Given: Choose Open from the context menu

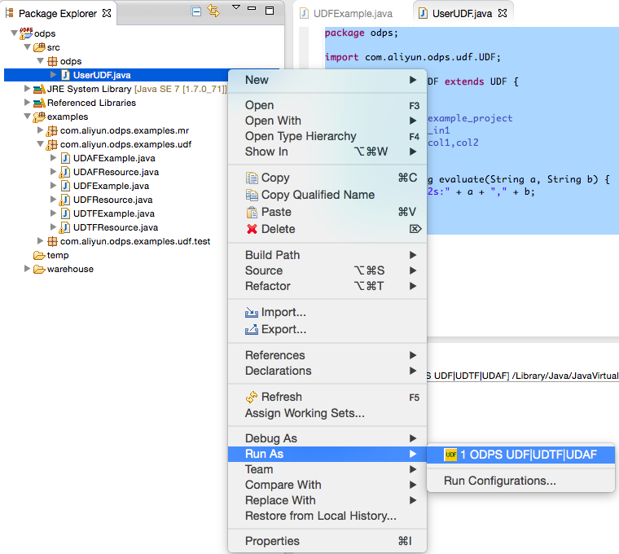Looking at the screenshot, I should [x=327, y=105].
